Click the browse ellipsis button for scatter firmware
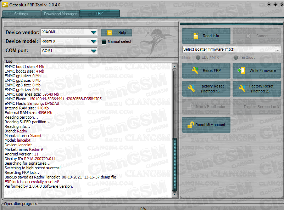Viewport: 284px width, 210px height. [277, 50]
